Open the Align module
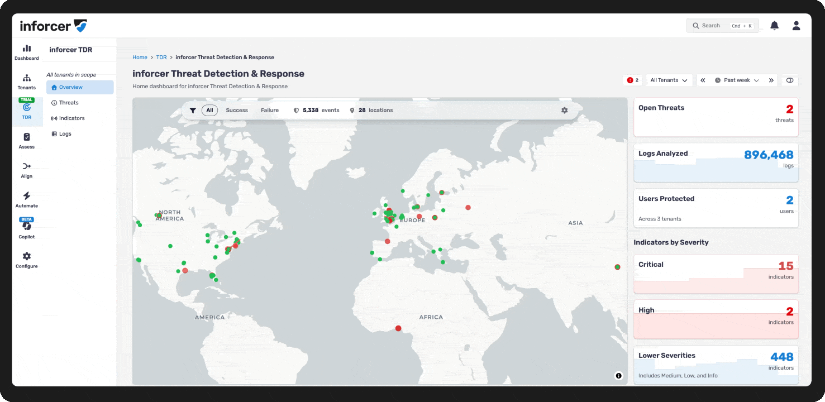The image size is (825, 402). (x=27, y=170)
